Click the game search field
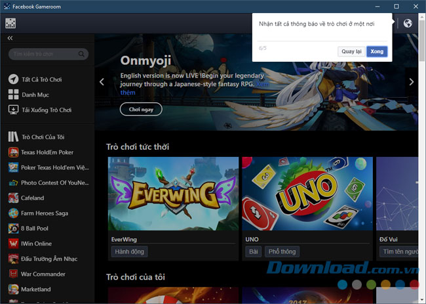 tap(48, 54)
